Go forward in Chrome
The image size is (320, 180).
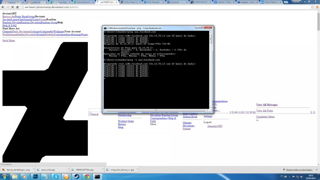tap(8, 7)
